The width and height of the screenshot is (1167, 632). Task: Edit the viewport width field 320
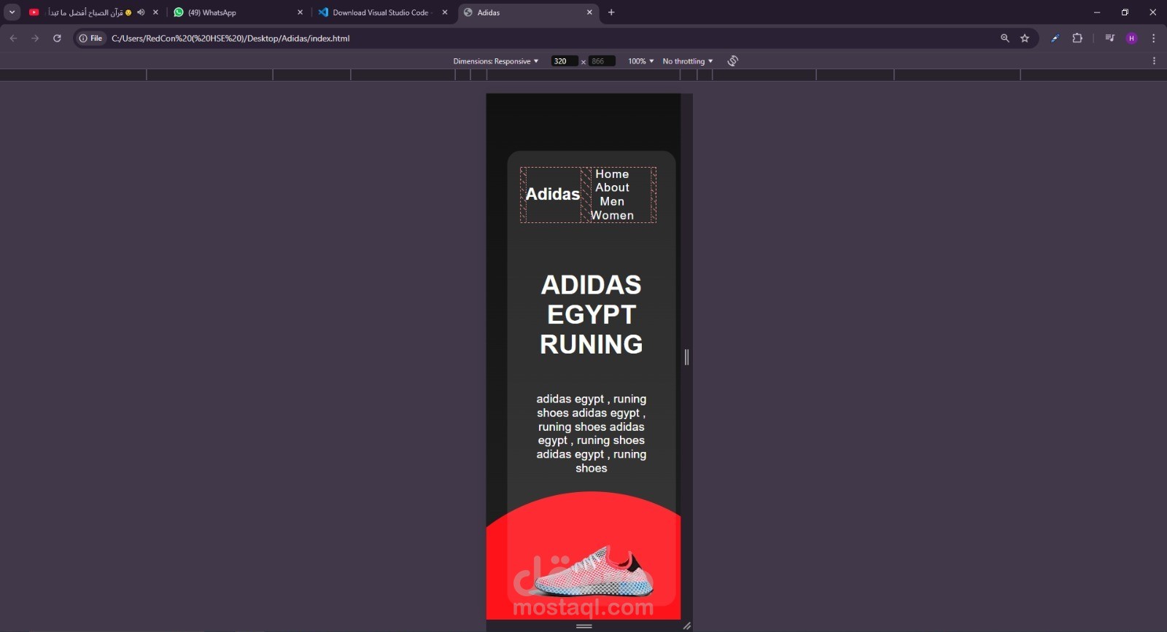pos(564,61)
